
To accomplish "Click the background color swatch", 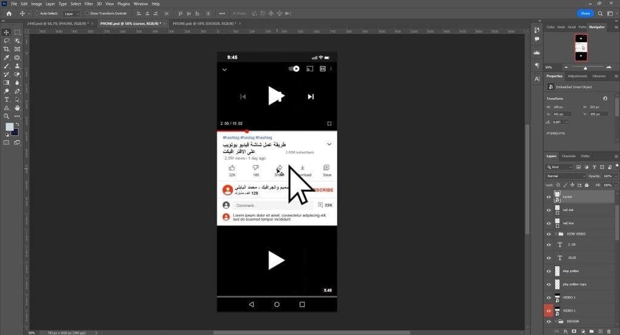I will (x=15, y=132).
